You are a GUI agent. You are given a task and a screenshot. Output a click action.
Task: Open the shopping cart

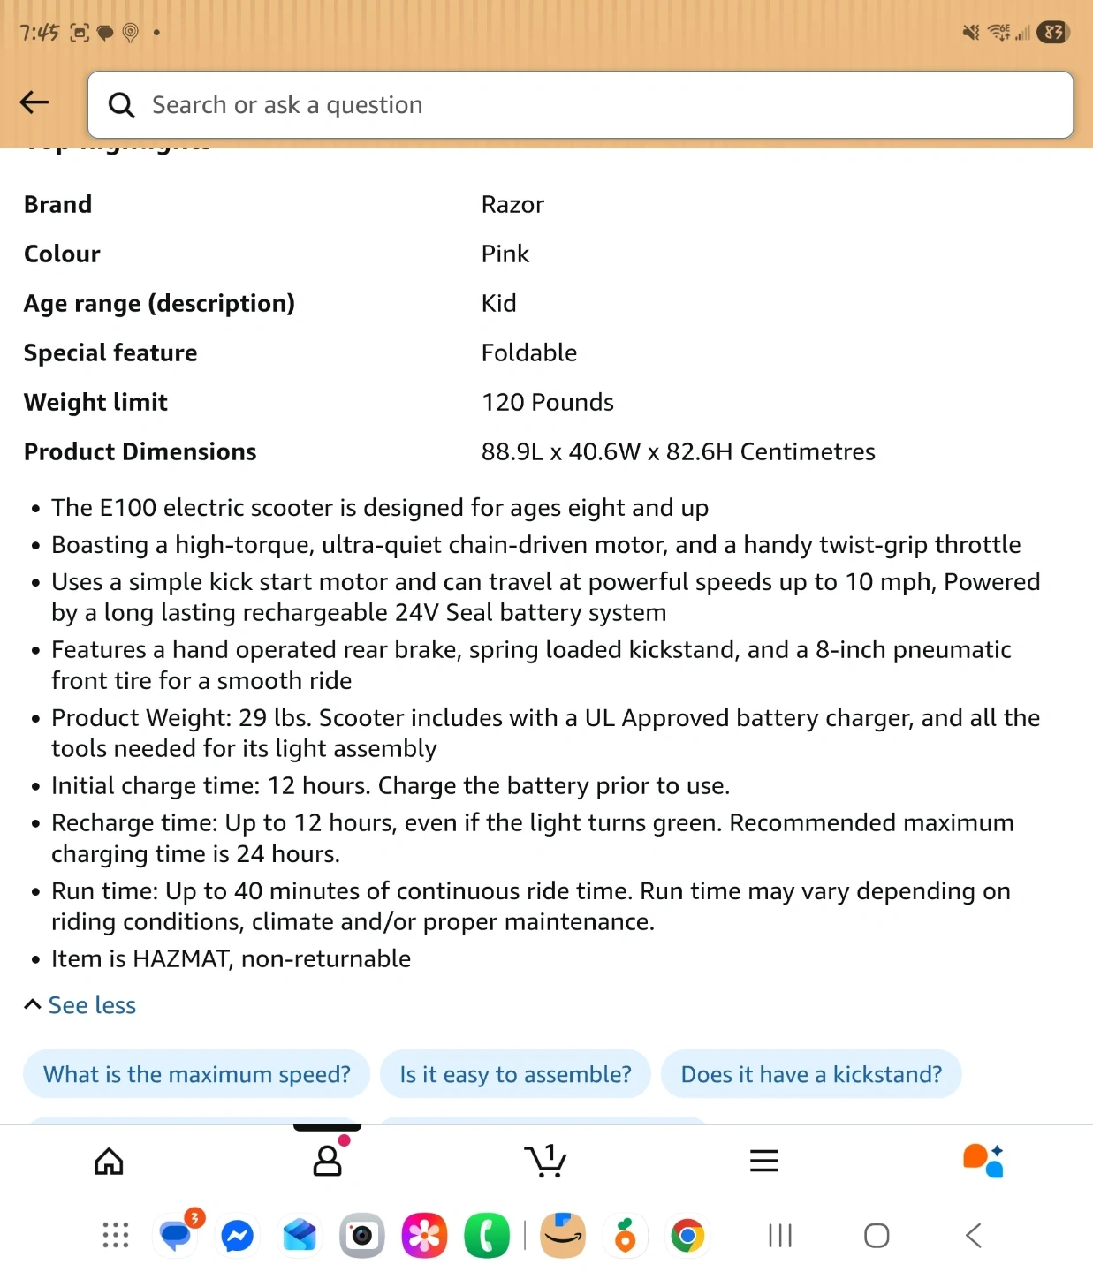click(x=545, y=1161)
